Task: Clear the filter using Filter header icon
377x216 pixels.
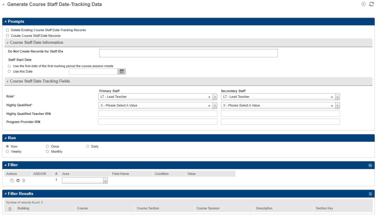Action: [x=370, y=165]
